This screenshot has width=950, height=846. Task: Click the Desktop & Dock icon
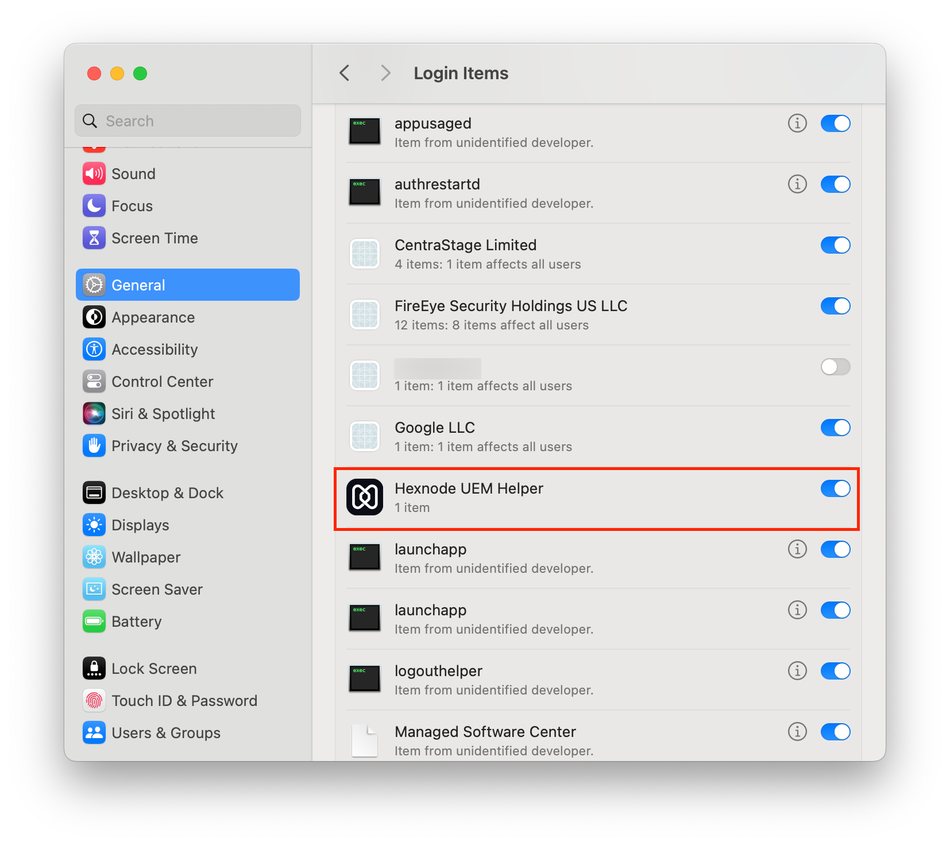click(x=94, y=493)
